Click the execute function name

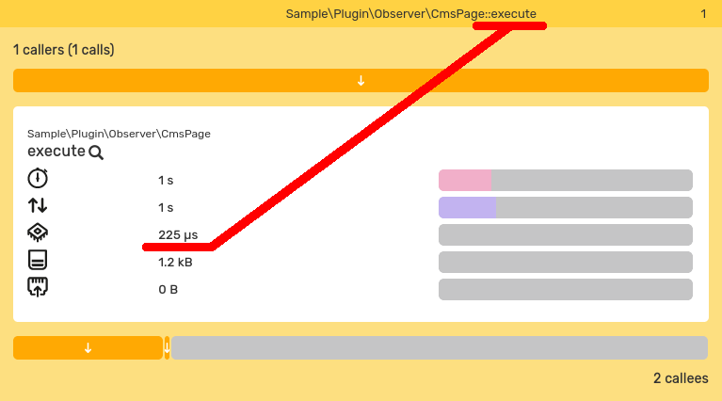(x=56, y=151)
